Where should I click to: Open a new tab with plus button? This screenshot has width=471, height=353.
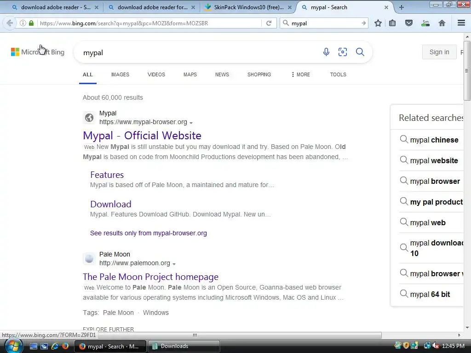401,7
